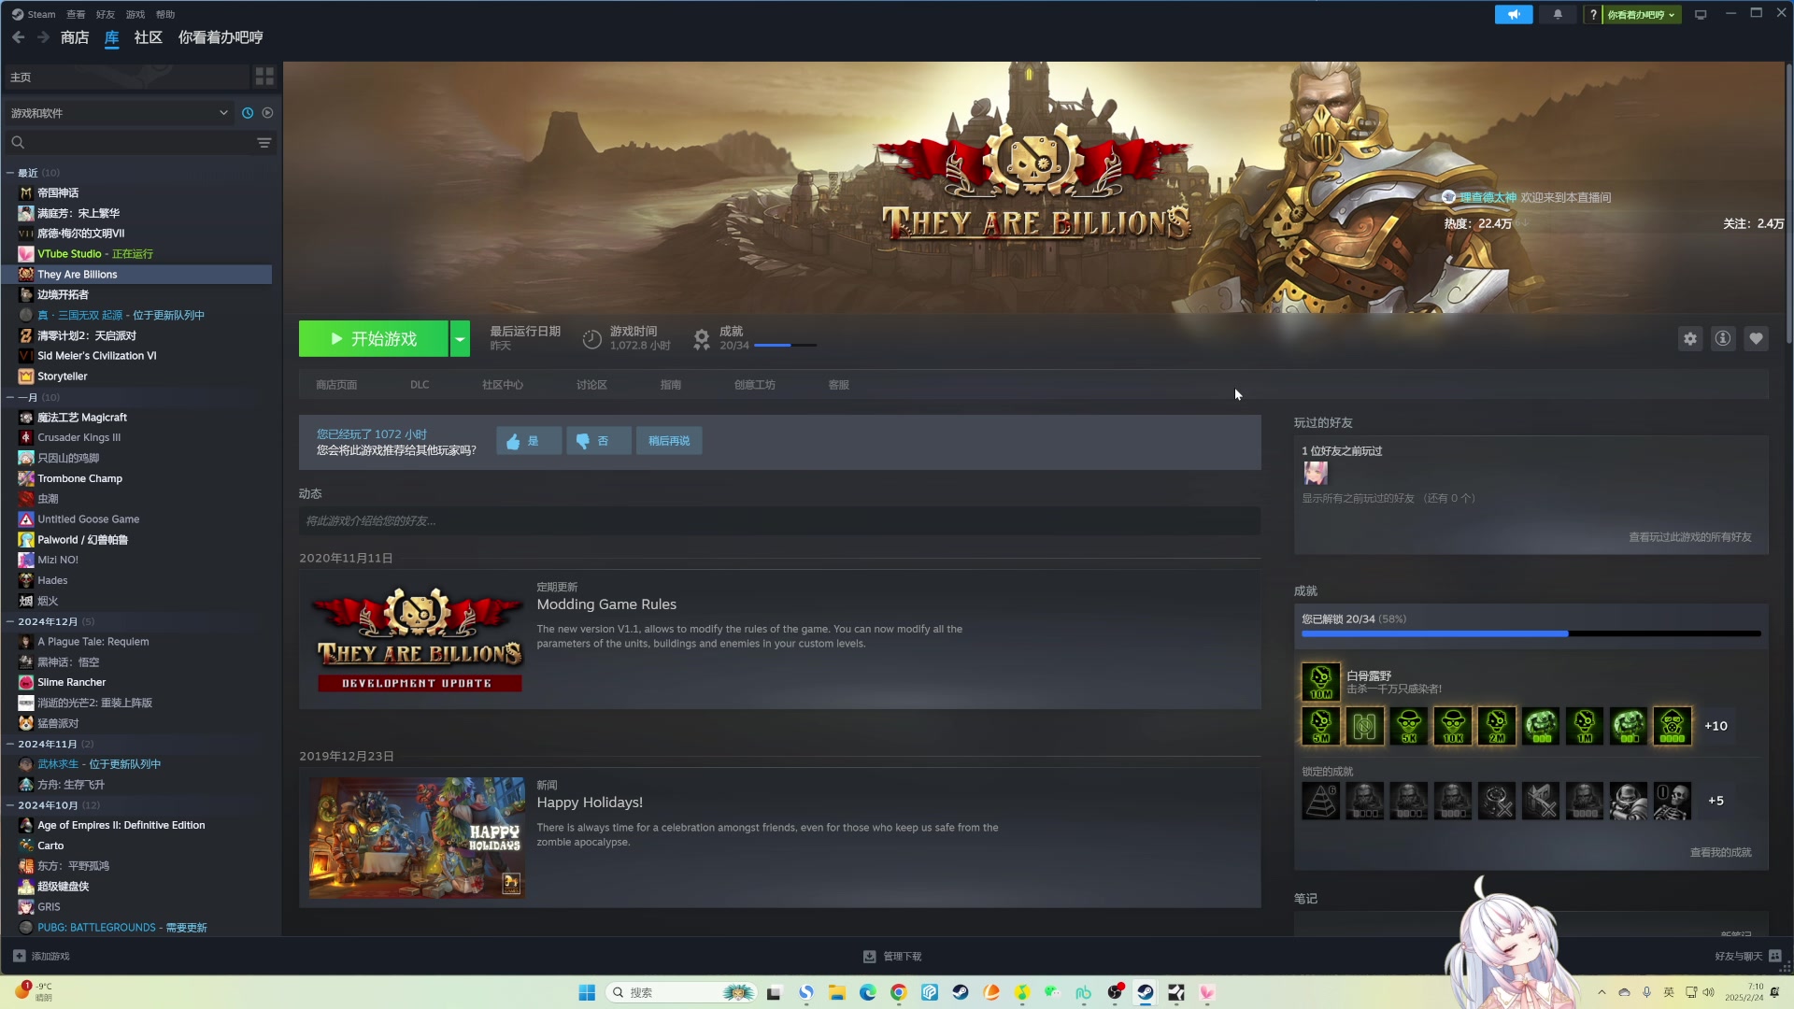The image size is (1794, 1009).
Task: Click the forward navigation arrow
Action: (x=43, y=37)
